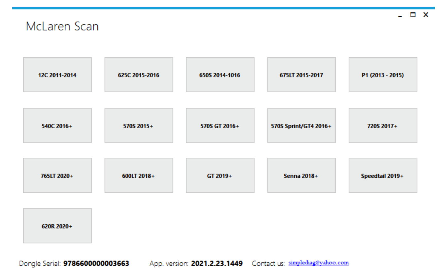Choose the 650S 2014-1016 vehicle
The height and width of the screenshot is (270, 441).
click(220, 75)
